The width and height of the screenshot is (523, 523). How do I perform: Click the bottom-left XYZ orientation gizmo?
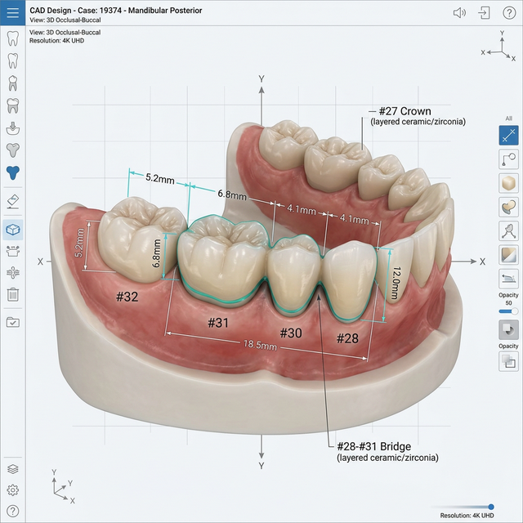coord(63,487)
